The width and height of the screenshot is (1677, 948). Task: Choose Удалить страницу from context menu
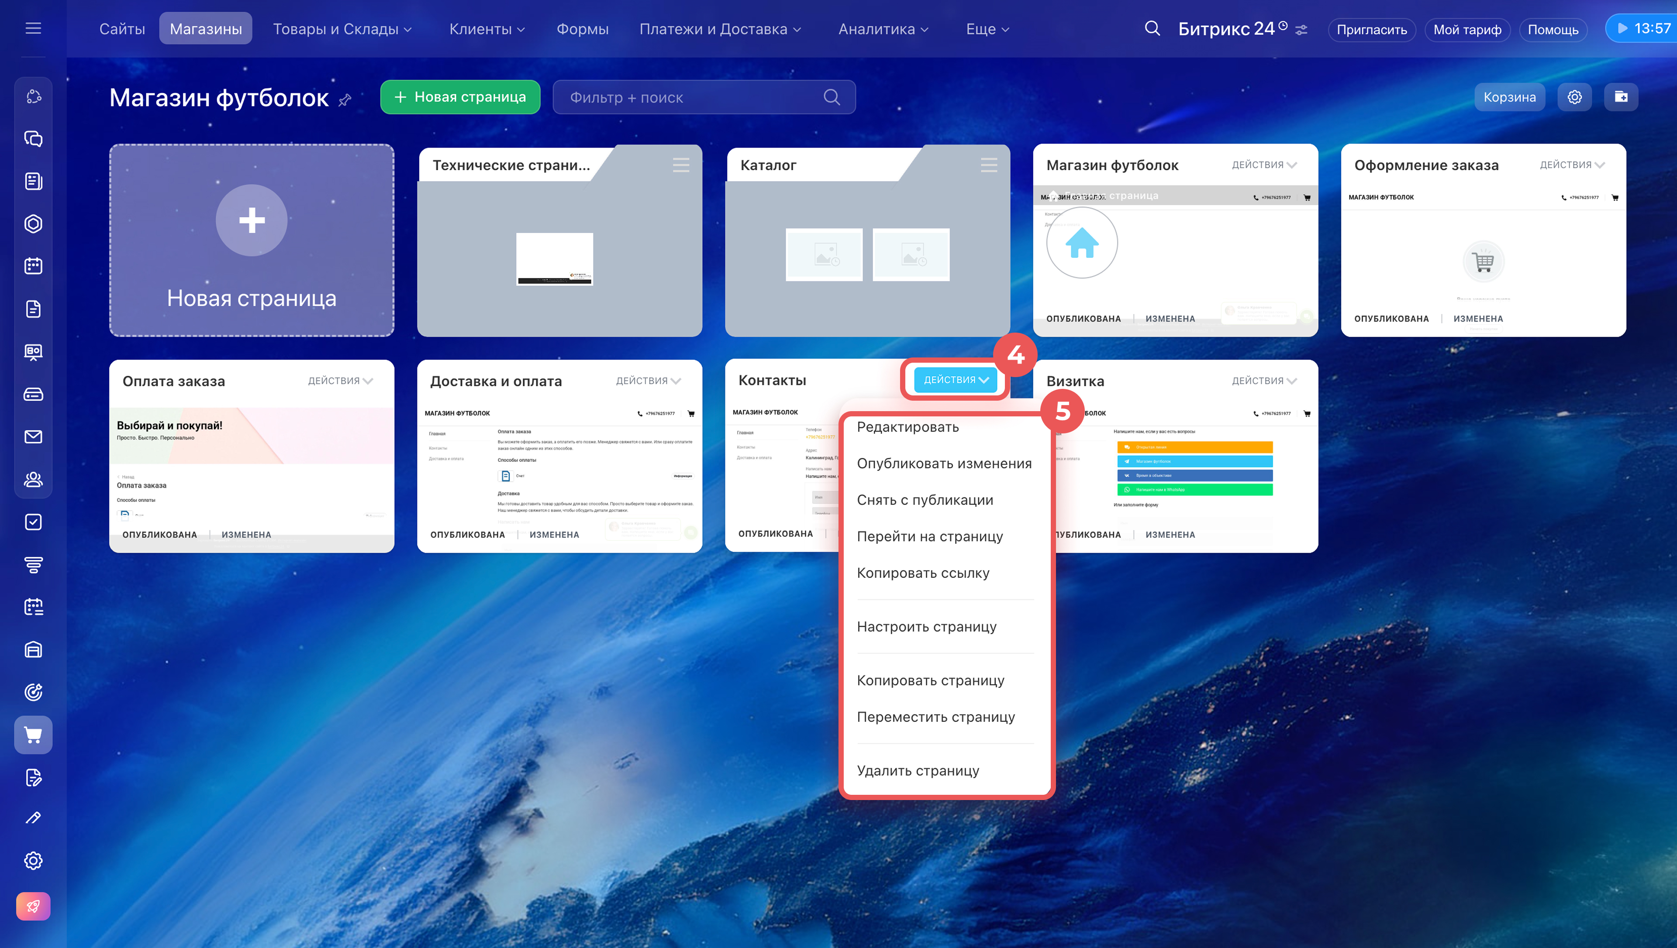pos(918,770)
